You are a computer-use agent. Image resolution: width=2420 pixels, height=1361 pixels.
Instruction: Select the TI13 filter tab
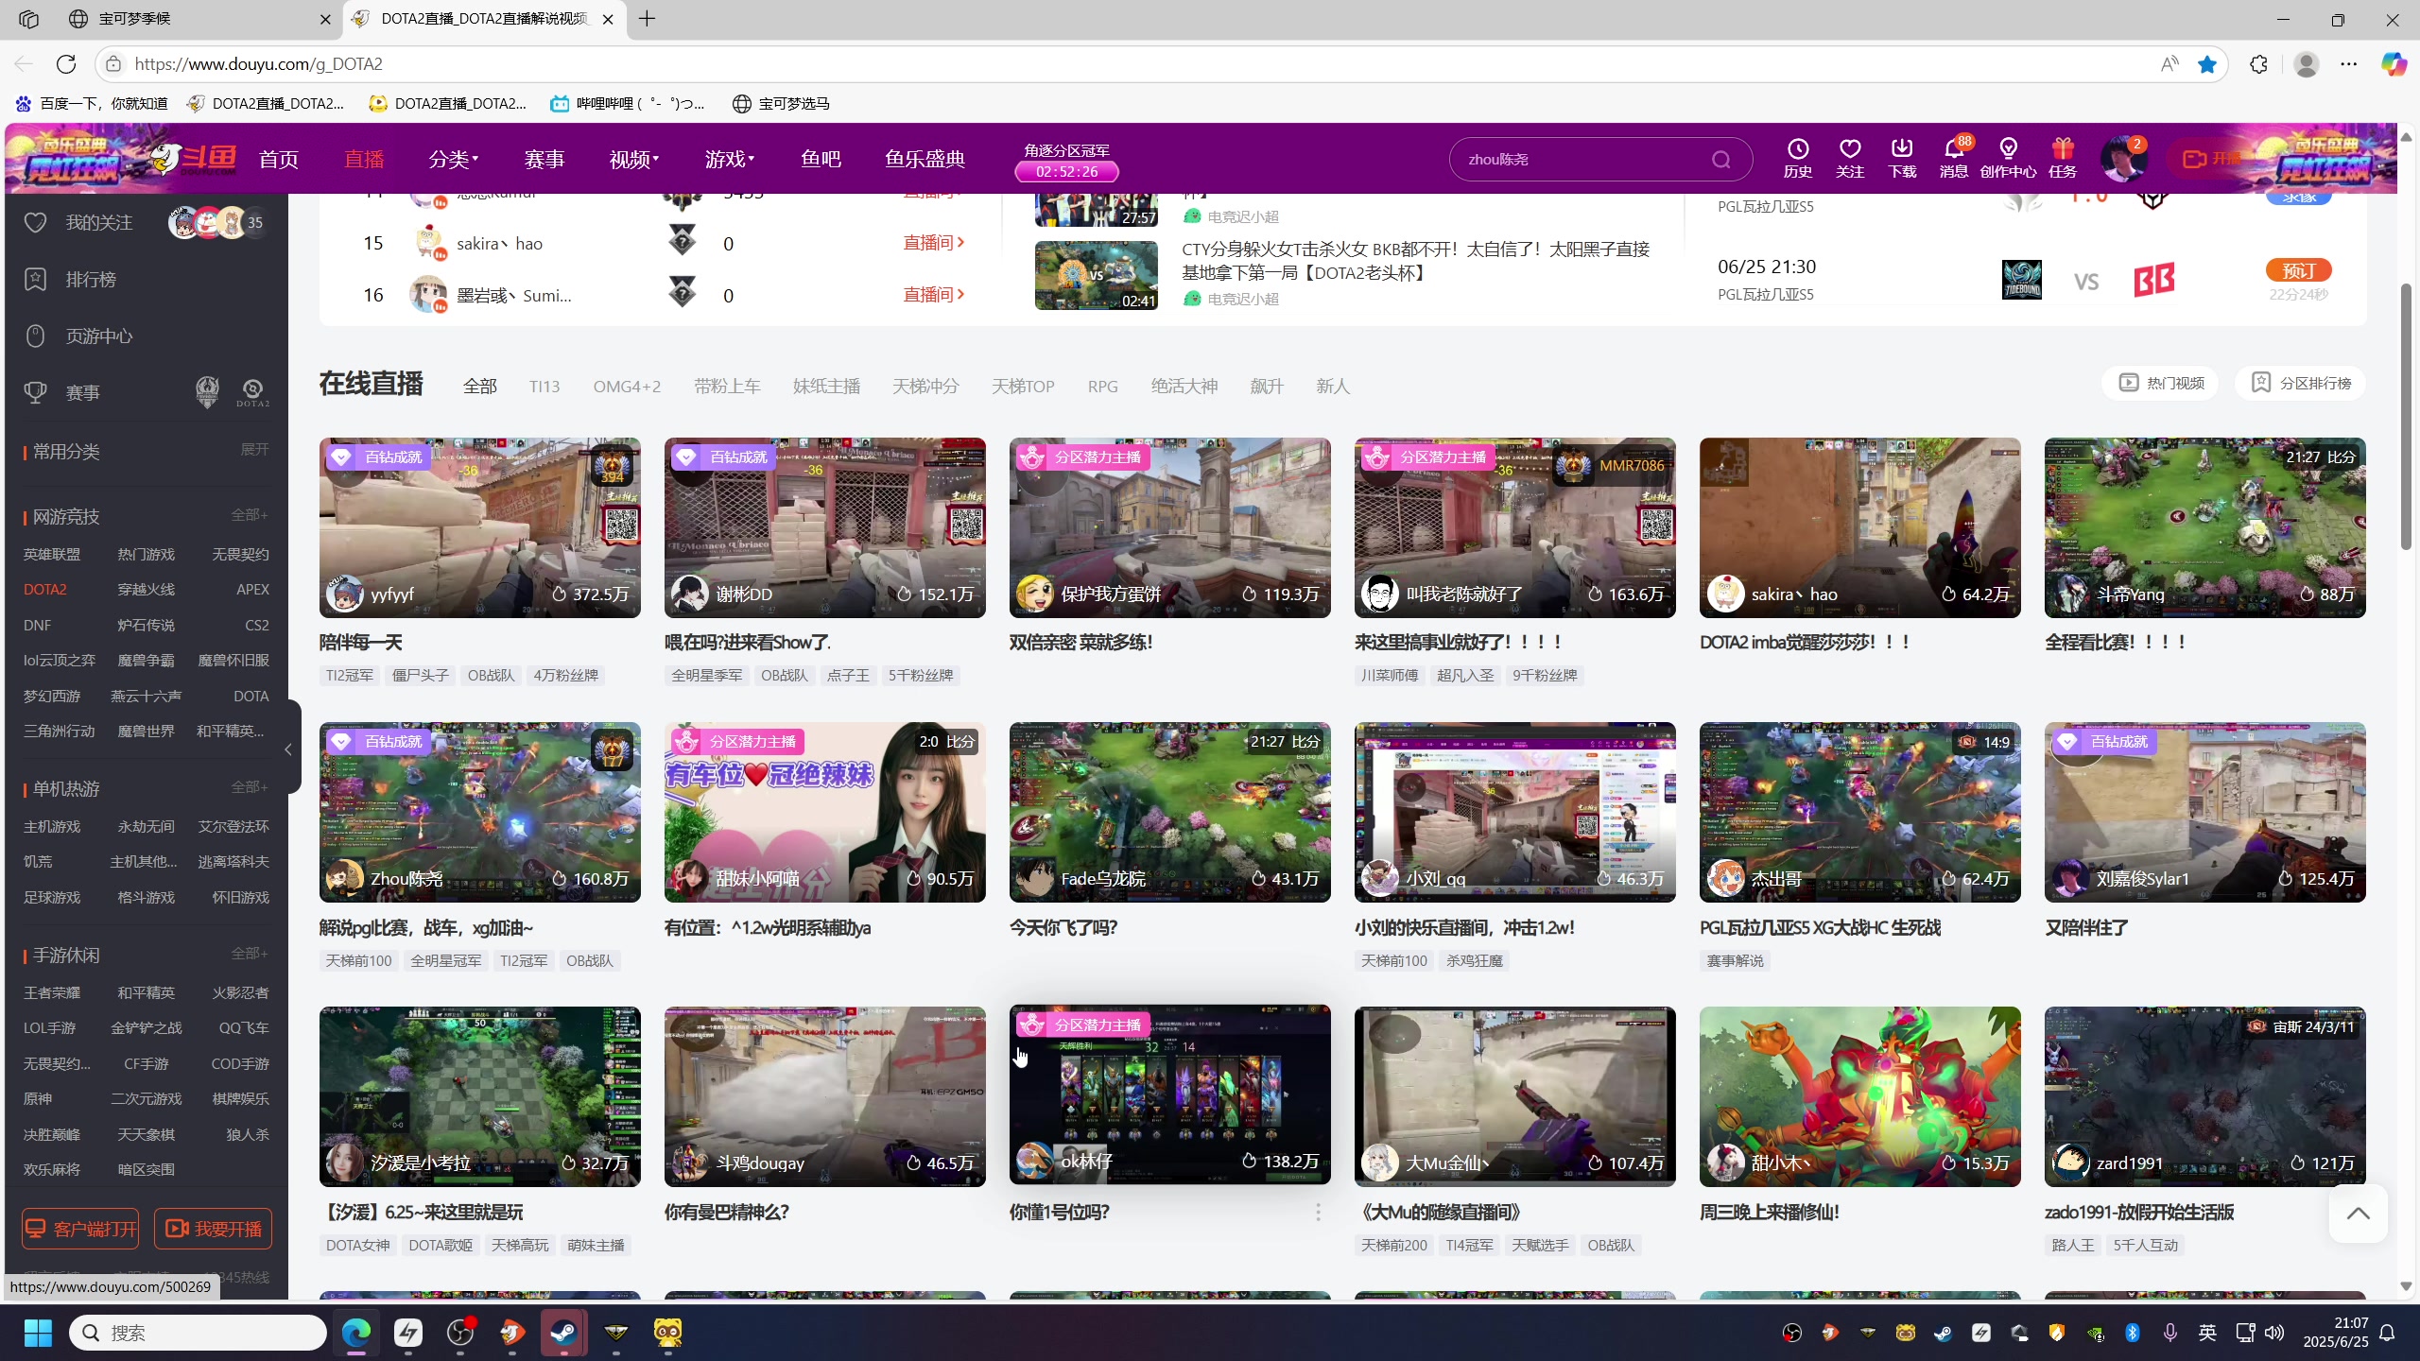coord(544,386)
